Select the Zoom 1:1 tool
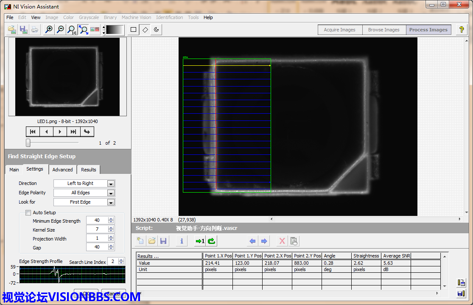 click(x=72, y=30)
